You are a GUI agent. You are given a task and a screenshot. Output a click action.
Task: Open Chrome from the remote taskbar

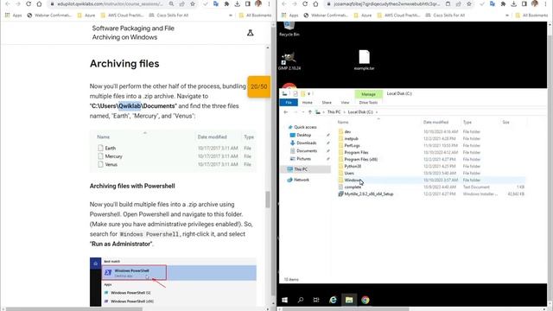click(365, 300)
